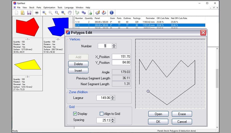This screenshot has width=231, height=133.
Task: Click the Save floppy disk icon
Action: [x=29, y=13]
